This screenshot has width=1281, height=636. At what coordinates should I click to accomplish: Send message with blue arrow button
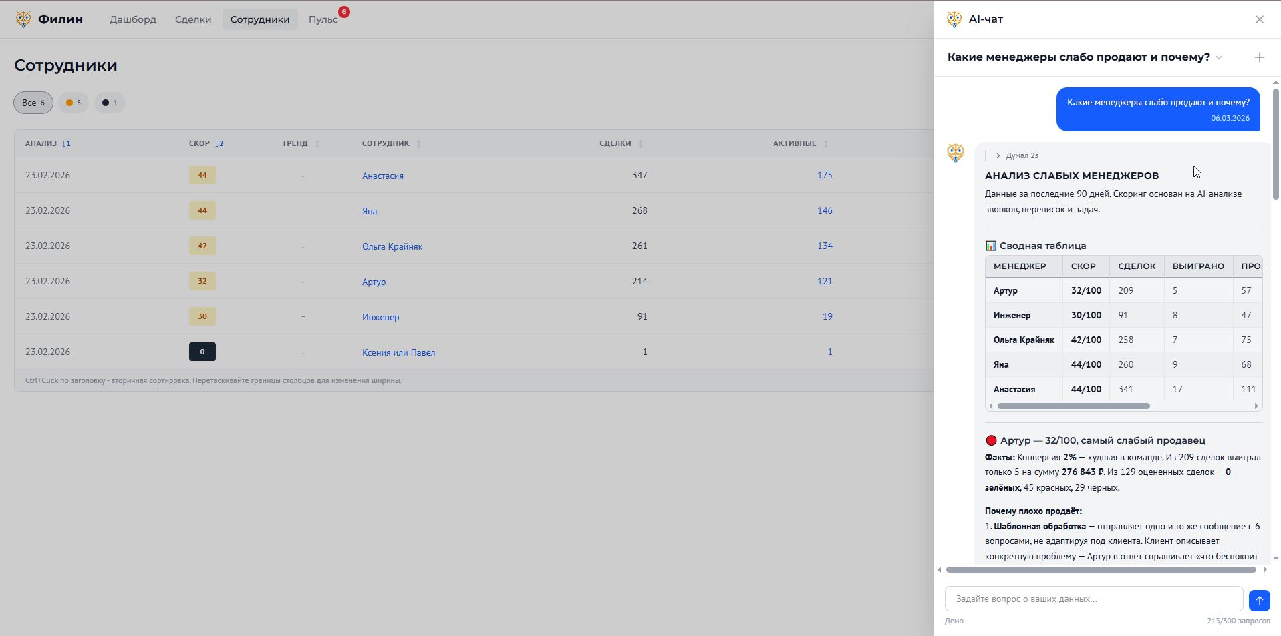[1259, 600]
